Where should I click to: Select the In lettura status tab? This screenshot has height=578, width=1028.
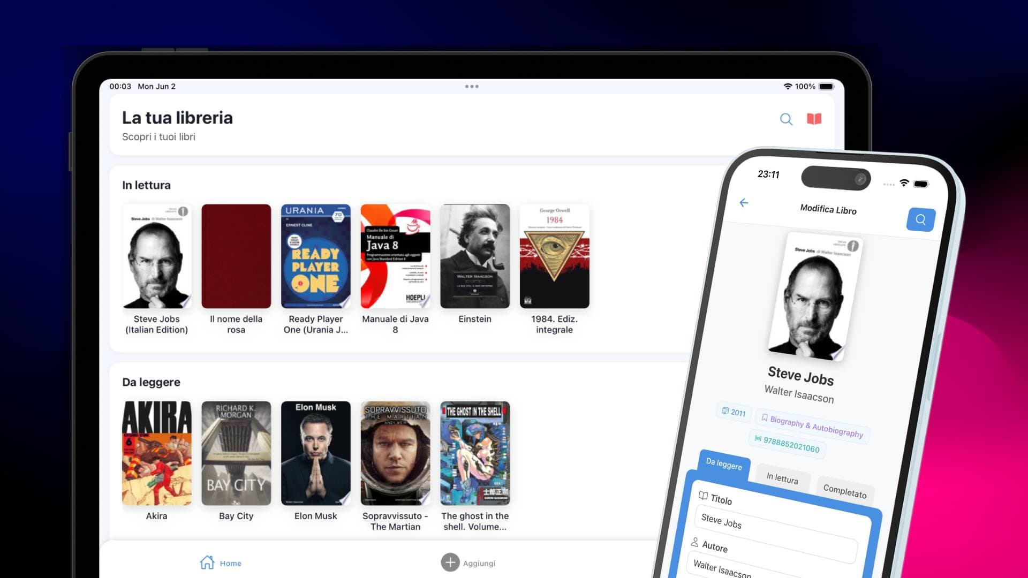[x=782, y=478]
